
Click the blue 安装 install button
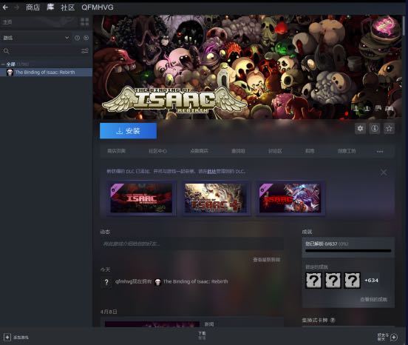[x=129, y=131]
